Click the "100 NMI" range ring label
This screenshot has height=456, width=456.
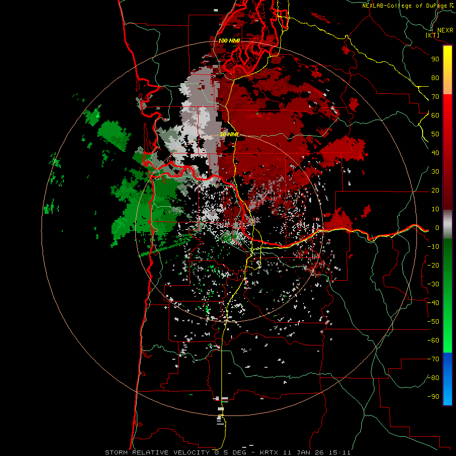pyautogui.click(x=229, y=41)
